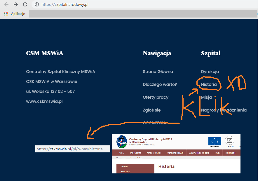The image size is (258, 181).
Task: Reload the page with the refresh icon
Action: [25, 4]
